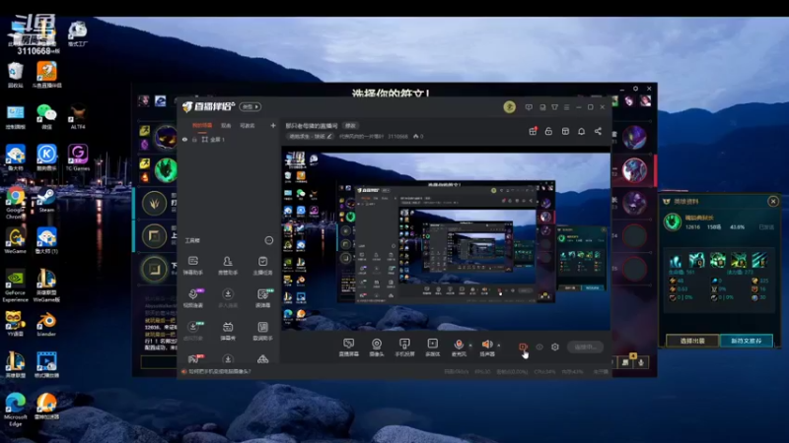The height and width of the screenshot is (443, 789).
Task: Open the TC Games desktop shortcut
Action: [x=78, y=158]
